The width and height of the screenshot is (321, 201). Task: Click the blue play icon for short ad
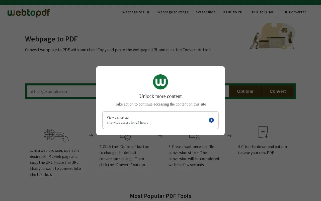tap(211, 120)
